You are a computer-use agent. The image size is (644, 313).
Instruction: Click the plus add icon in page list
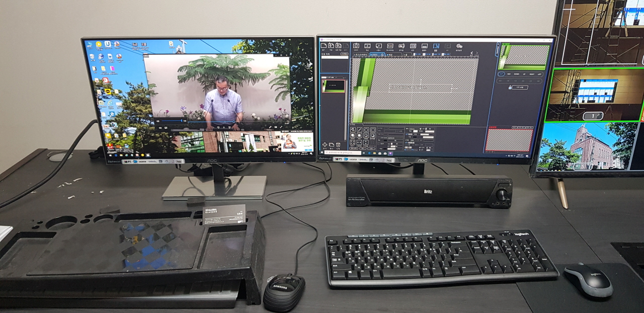[325, 145]
